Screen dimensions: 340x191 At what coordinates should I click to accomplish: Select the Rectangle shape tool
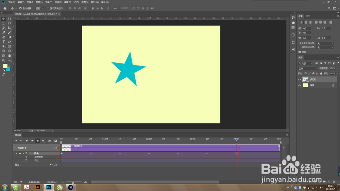tap(9, 46)
